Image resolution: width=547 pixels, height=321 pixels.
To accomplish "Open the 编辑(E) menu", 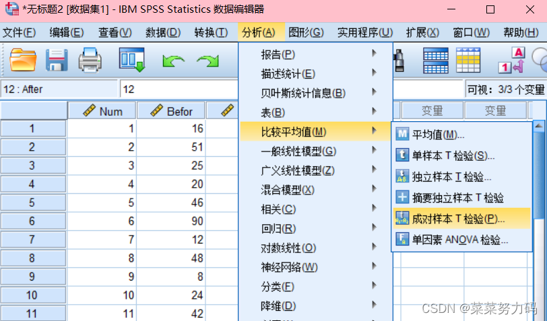I will tap(66, 32).
